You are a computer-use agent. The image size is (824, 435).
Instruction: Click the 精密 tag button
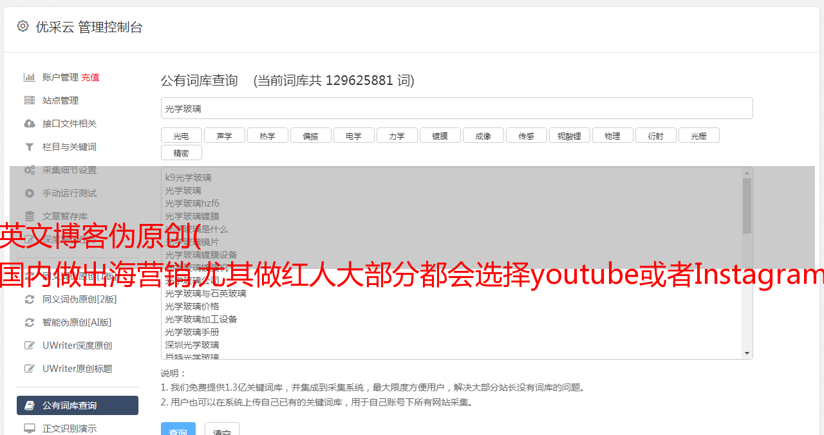click(x=181, y=153)
